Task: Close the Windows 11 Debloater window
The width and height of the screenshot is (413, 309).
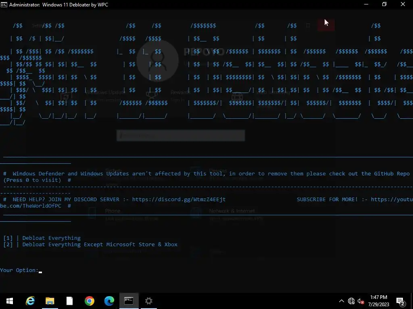Action: click(403, 4)
